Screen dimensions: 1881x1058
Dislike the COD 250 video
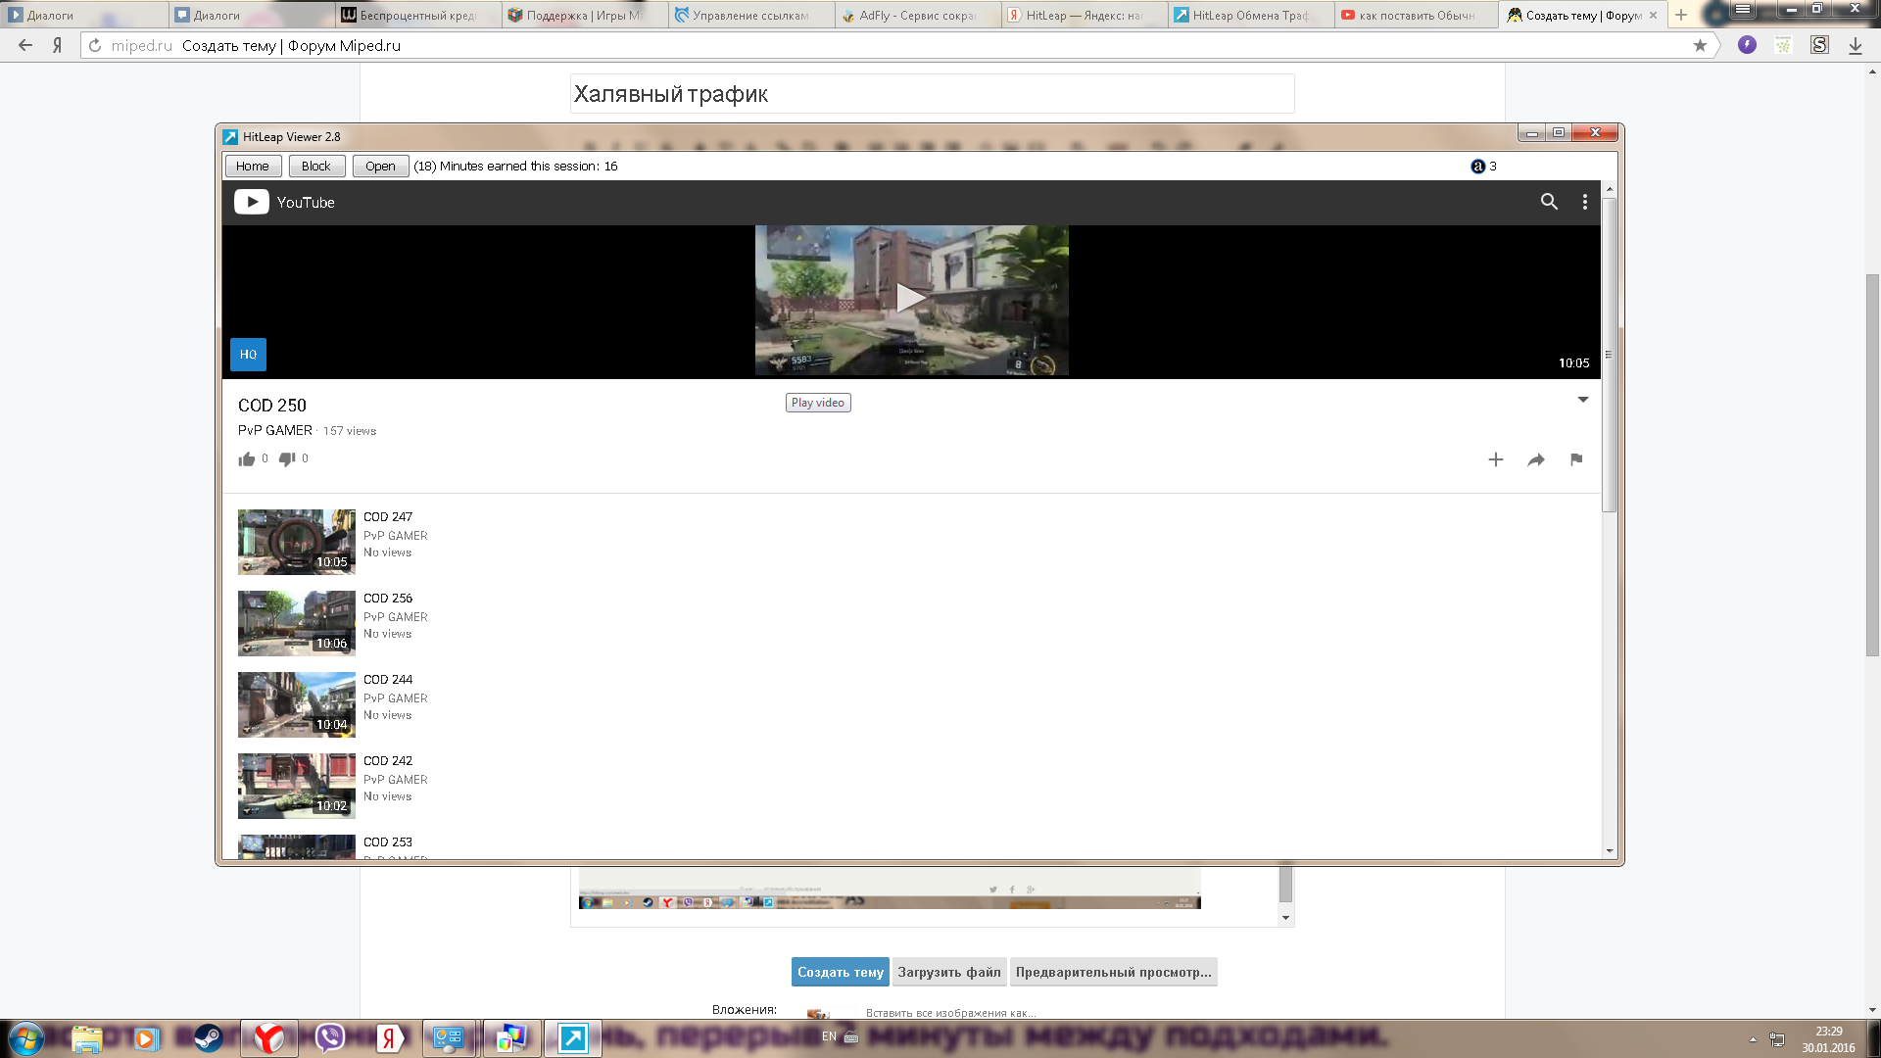pos(287,459)
